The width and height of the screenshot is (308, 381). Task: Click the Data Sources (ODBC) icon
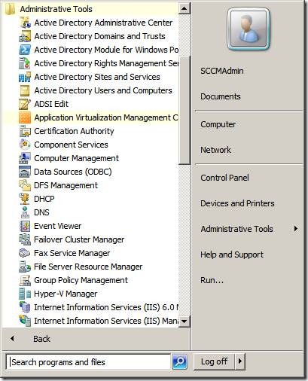25,172
